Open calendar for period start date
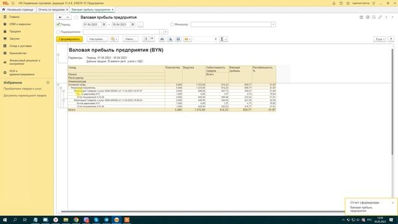Image resolution: width=398 pixels, height=224 pixels. (104, 25)
